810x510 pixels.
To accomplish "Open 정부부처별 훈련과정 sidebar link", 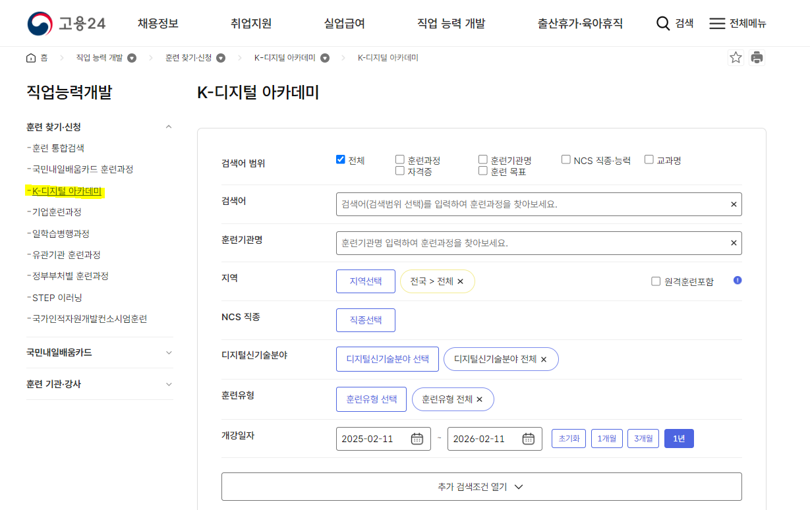I will [70, 276].
